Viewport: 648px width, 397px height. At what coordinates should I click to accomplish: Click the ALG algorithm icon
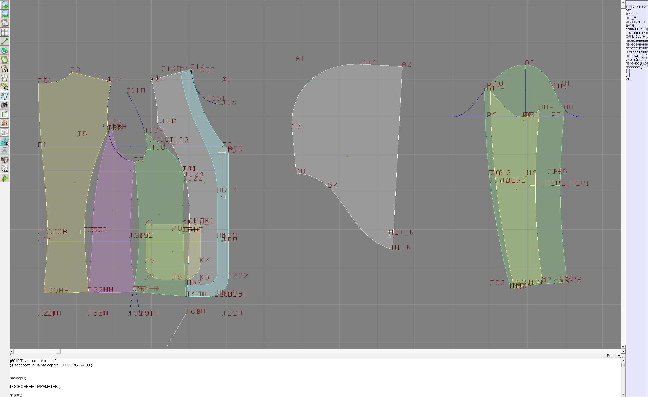[5, 169]
